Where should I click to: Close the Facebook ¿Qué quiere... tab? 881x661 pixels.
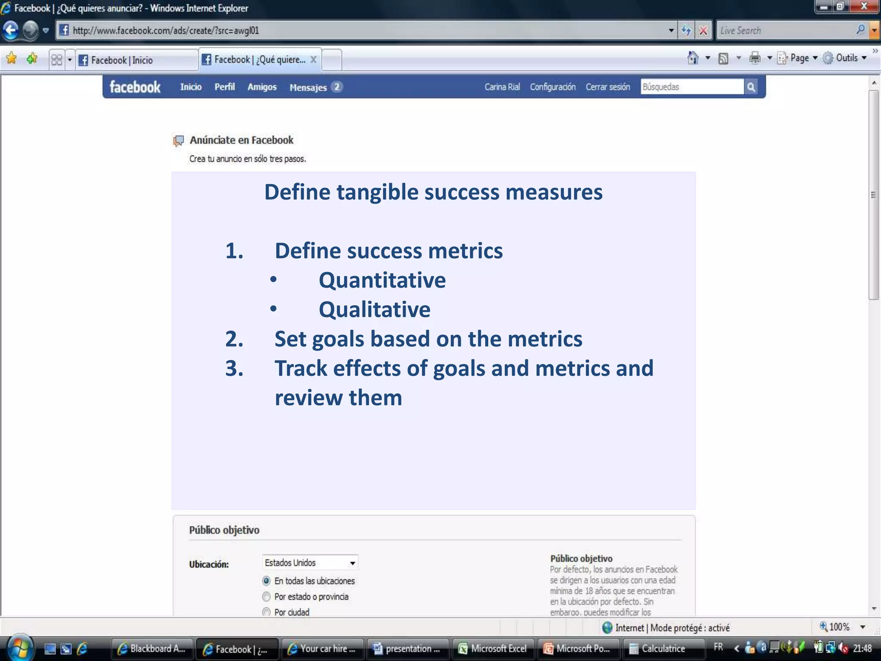click(314, 59)
